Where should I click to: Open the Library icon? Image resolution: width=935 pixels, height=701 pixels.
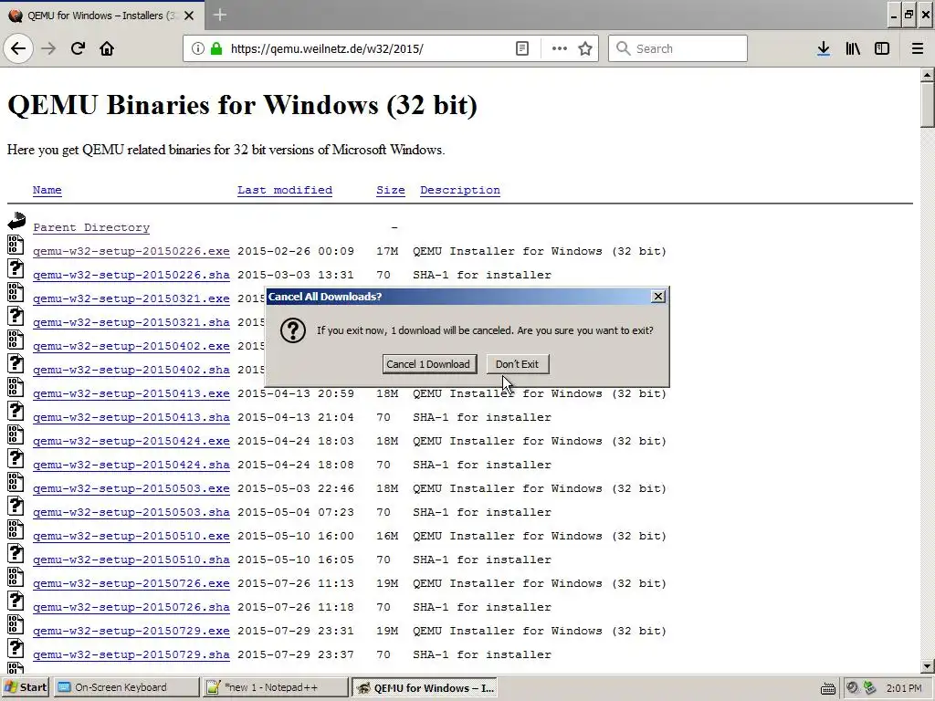click(x=853, y=48)
